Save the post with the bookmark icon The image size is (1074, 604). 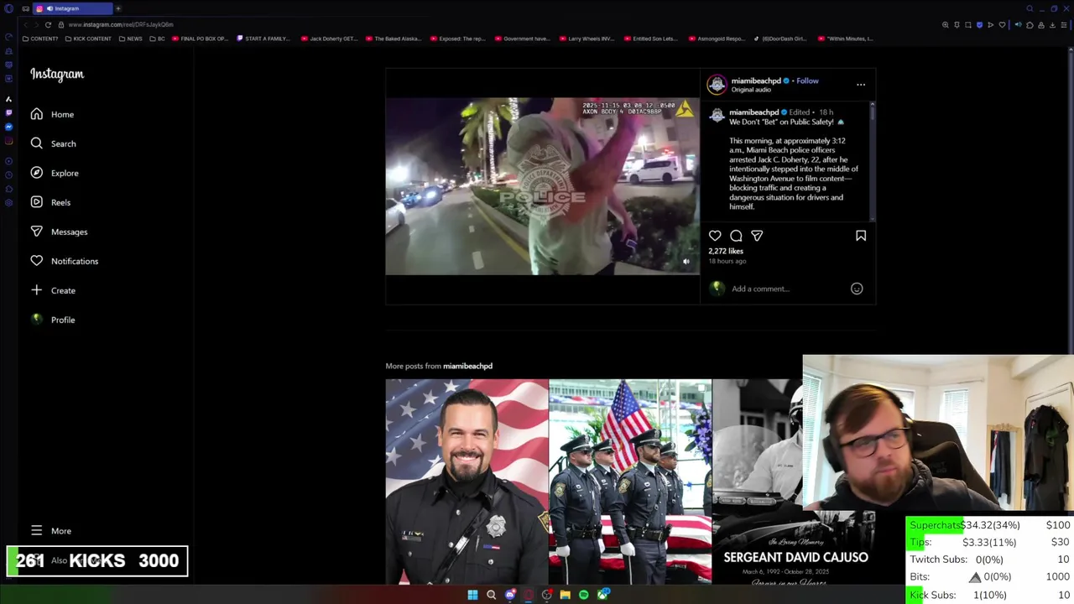tap(861, 236)
